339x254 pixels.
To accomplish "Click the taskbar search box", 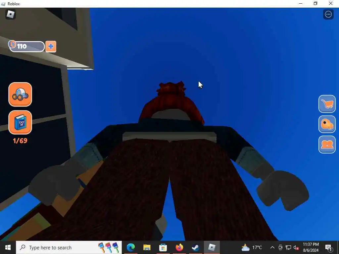I will point(69,247).
